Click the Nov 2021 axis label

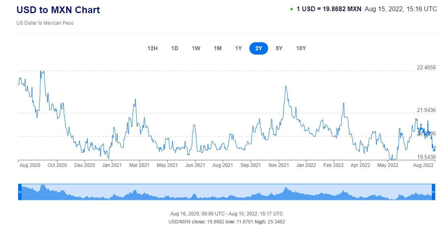pyautogui.click(x=278, y=165)
